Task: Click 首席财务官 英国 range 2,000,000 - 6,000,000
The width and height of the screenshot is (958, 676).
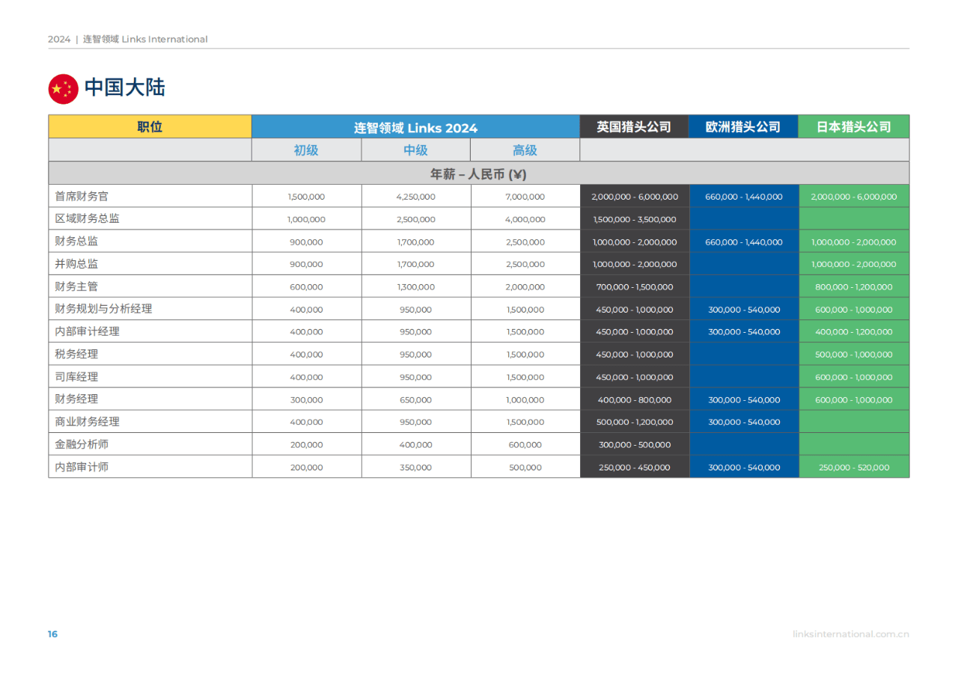Action: click(635, 197)
